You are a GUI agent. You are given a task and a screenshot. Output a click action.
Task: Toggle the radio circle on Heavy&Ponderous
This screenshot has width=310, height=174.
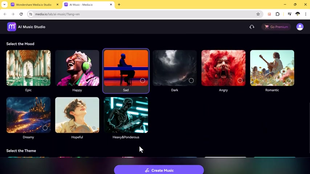click(x=143, y=128)
